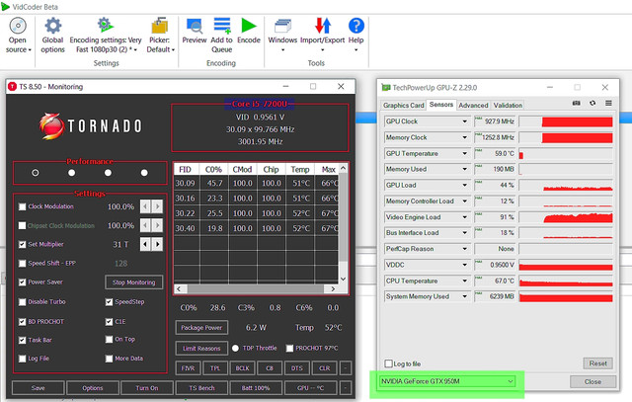Toggle Power Saver checkbox

point(22,282)
